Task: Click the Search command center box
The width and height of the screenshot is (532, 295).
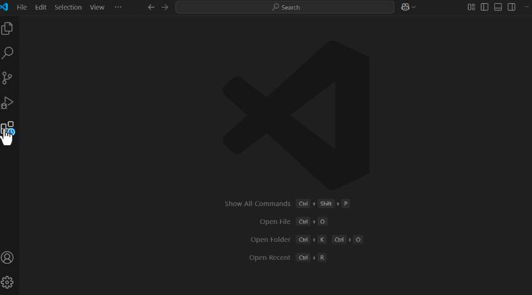Action: [x=285, y=7]
